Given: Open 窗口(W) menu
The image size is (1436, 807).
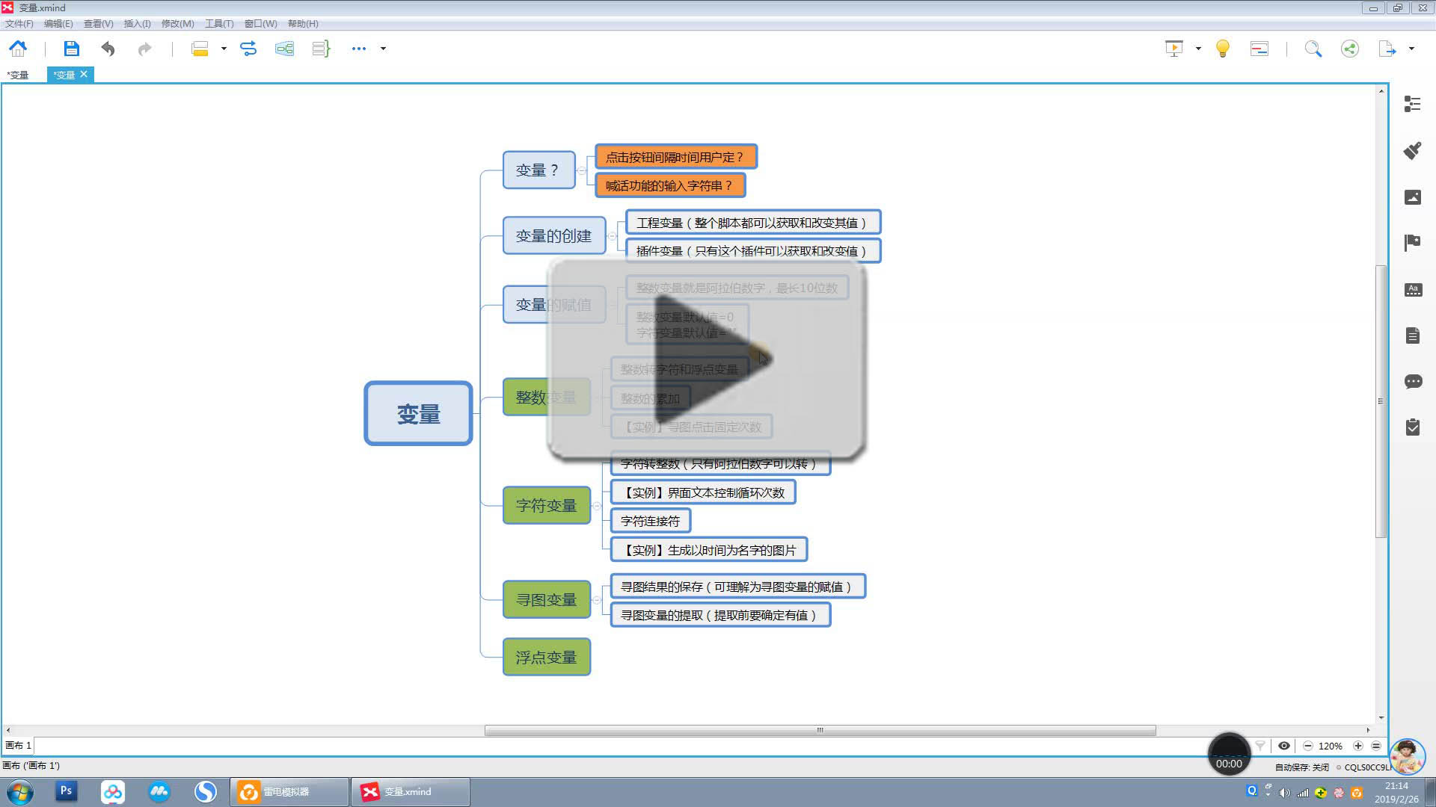Looking at the screenshot, I should [x=261, y=24].
